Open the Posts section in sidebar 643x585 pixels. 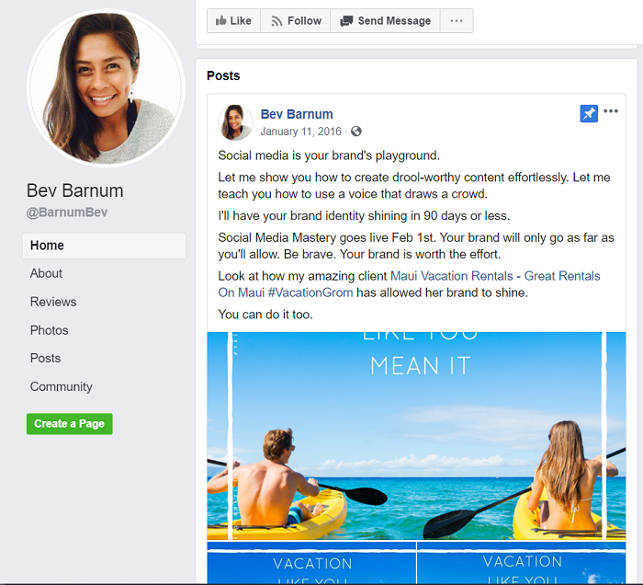45,358
